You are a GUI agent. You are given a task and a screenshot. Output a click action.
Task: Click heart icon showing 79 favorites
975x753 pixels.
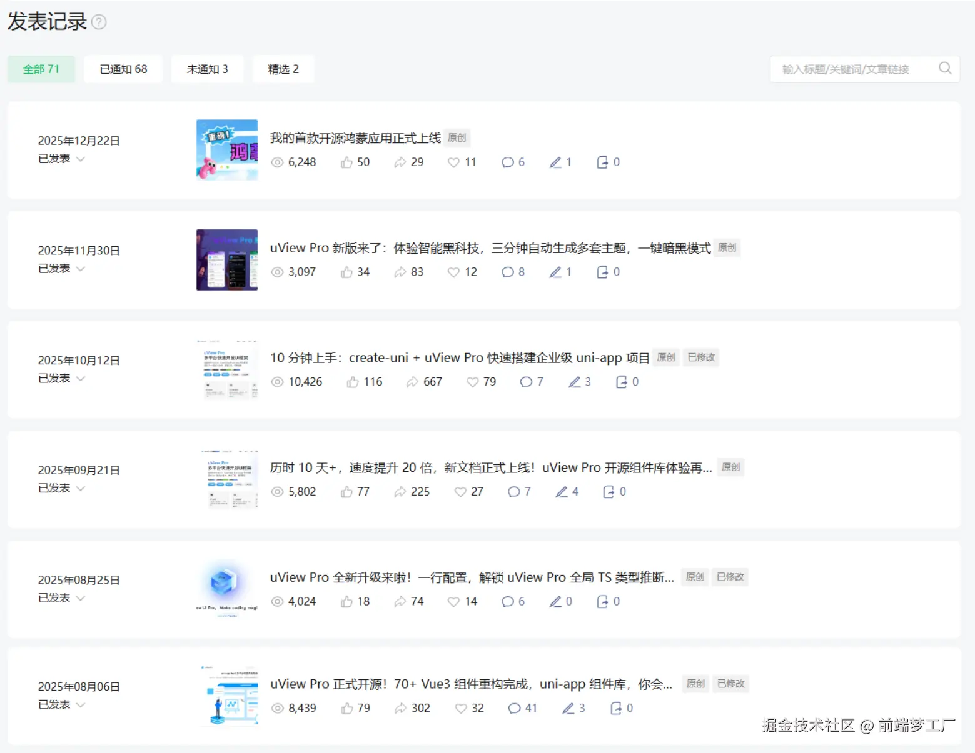[x=472, y=382]
